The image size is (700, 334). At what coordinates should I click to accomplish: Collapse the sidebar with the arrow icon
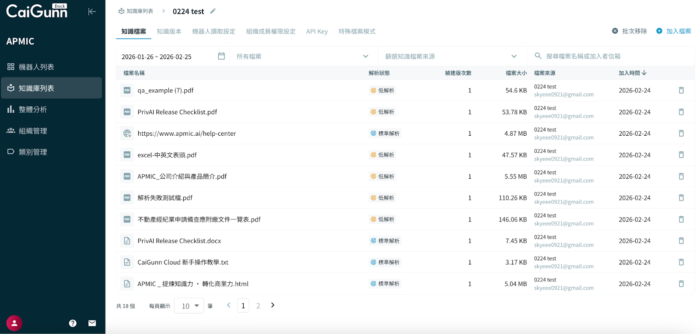92,11
